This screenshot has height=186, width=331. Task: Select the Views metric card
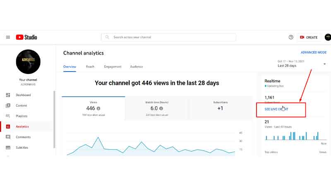click(94, 108)
